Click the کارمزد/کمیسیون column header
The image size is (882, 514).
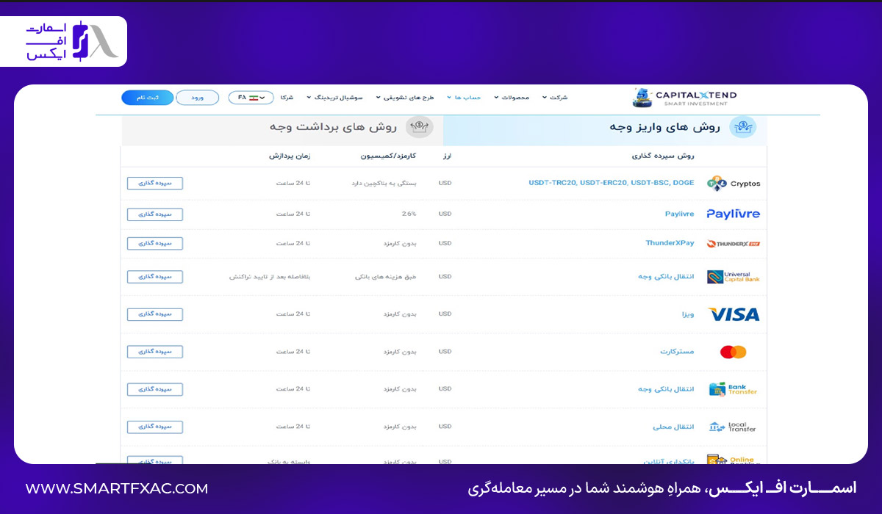pos(389,156)
